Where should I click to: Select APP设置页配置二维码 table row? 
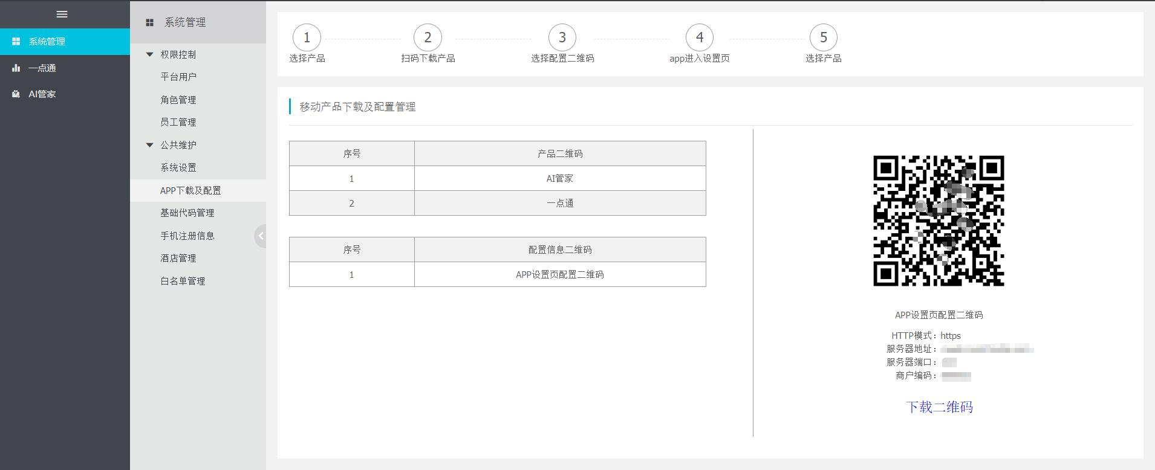coord(497,274)
